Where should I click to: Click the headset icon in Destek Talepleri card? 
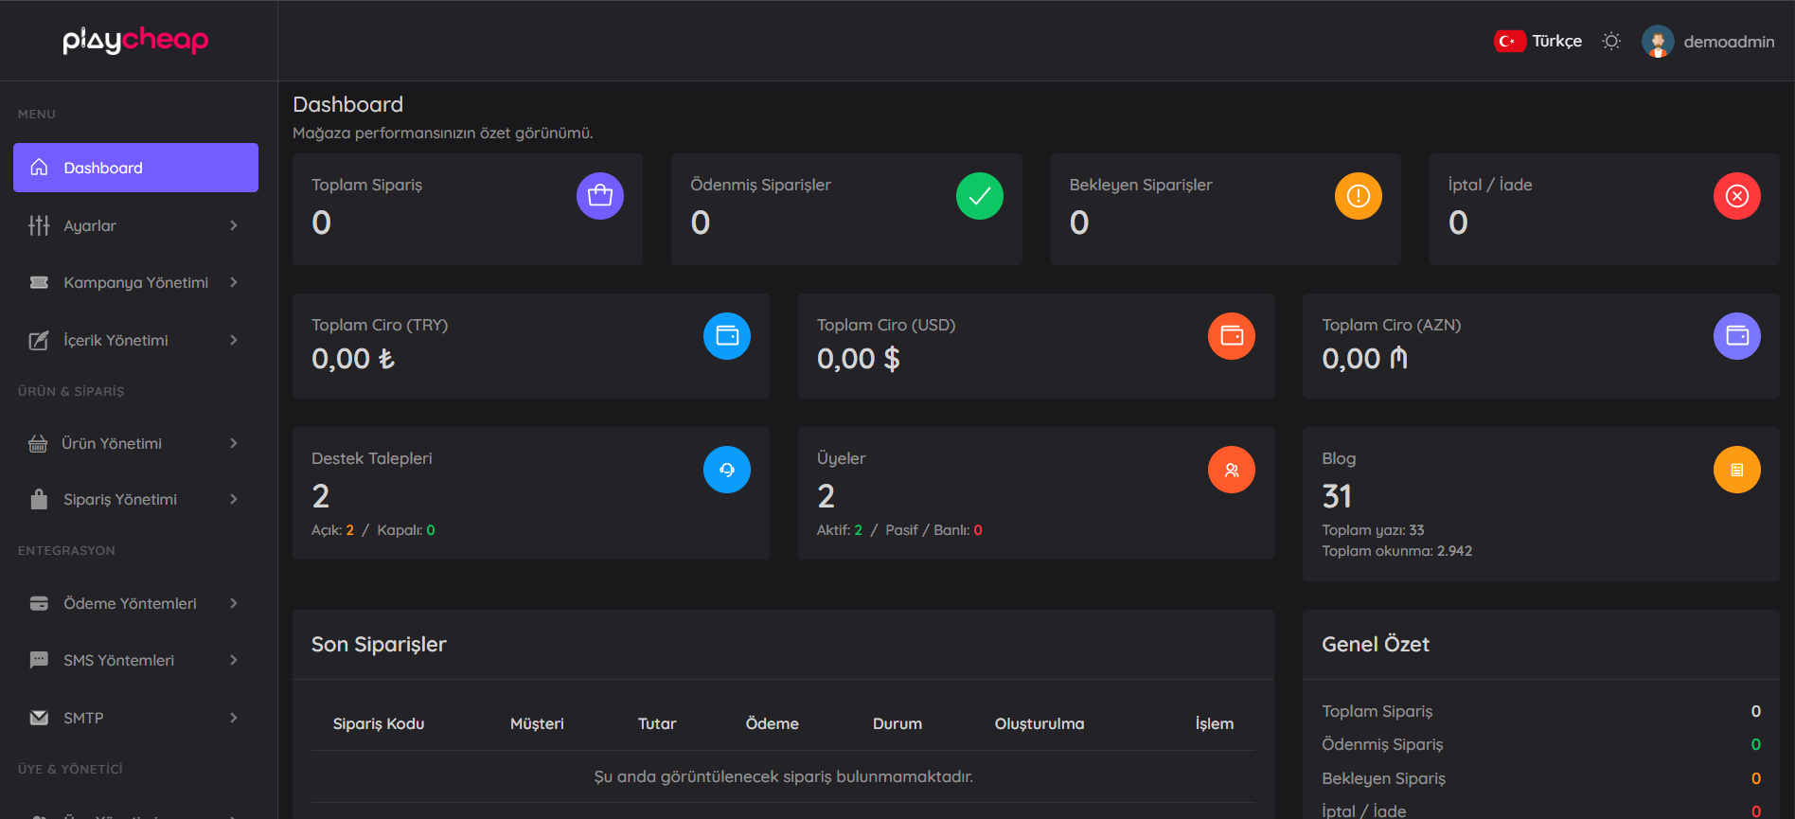tap(726, 470)
